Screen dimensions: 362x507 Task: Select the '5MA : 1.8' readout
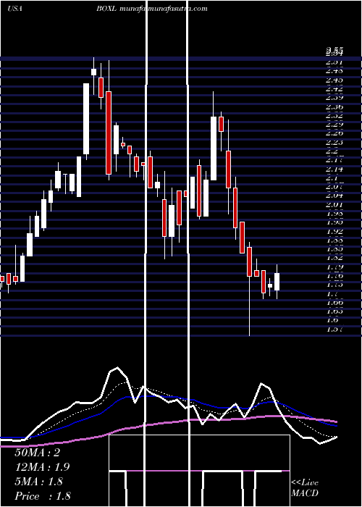(x=40, y=482)
